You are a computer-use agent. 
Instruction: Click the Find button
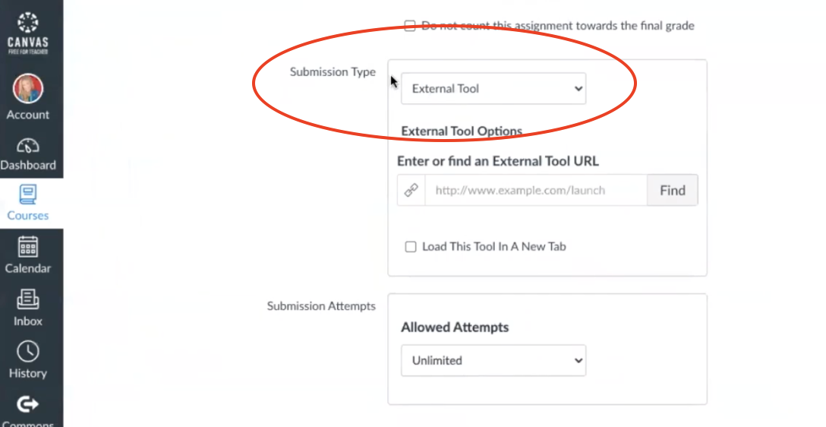point(673,190)
